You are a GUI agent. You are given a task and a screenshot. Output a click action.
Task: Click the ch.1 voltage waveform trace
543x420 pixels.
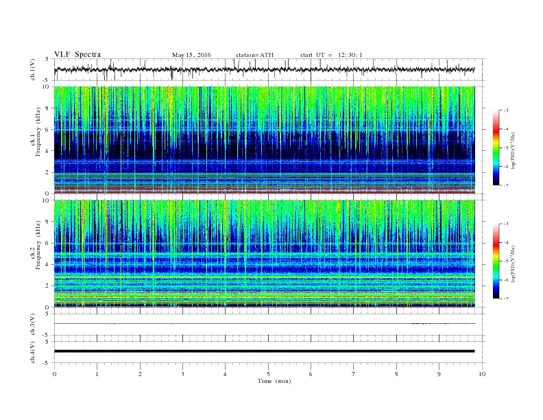pyautogui.click(x=264, y=69)
